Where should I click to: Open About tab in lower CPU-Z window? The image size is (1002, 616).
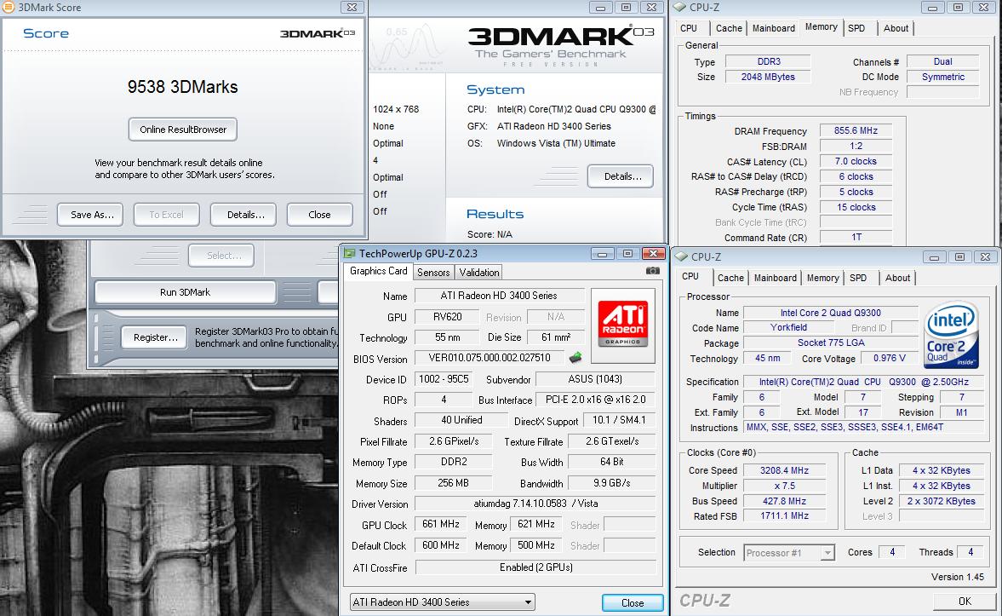pos(897,278)
